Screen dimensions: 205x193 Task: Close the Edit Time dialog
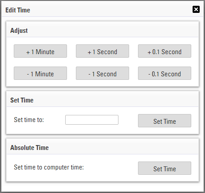[196, 9]
